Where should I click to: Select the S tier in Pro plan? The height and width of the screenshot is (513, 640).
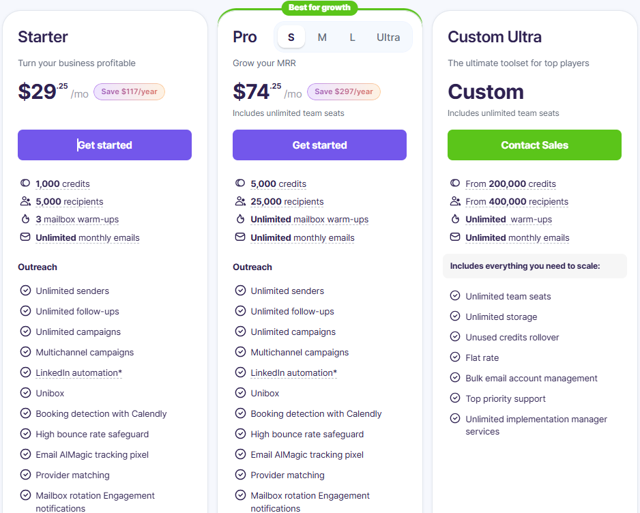click(x=291, y=38)
